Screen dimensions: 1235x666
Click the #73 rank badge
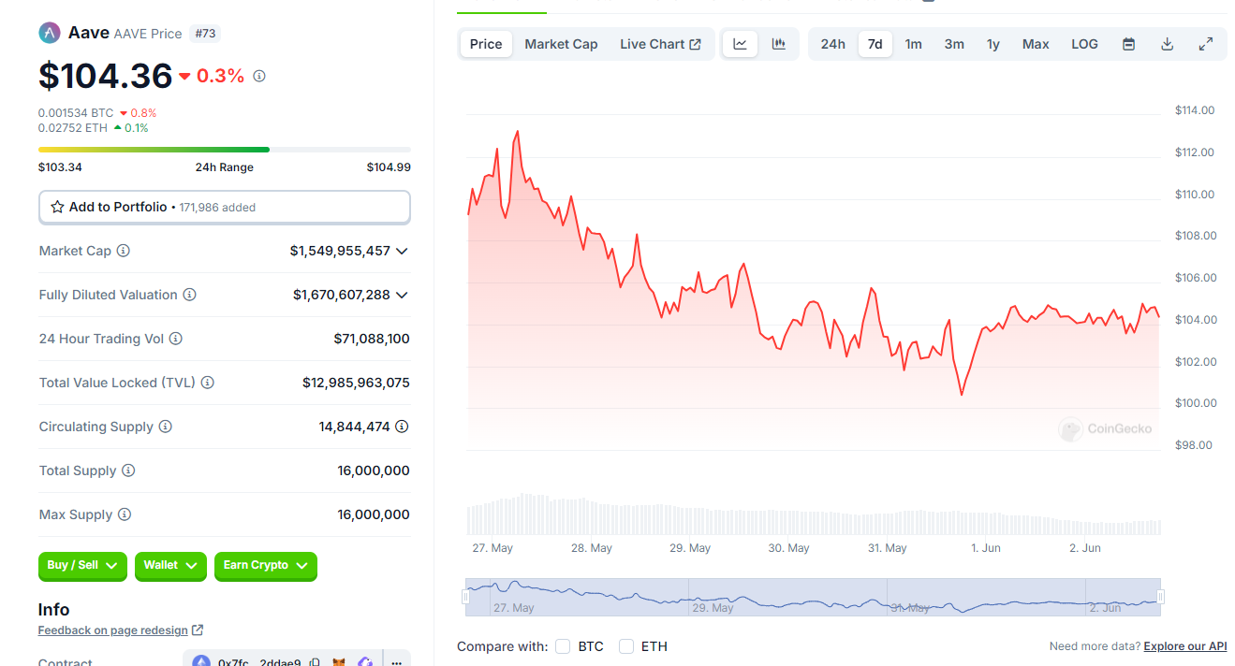(205, 34)
